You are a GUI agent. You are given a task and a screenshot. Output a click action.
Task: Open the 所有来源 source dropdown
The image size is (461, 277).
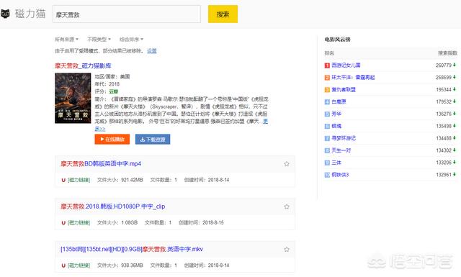66,39
